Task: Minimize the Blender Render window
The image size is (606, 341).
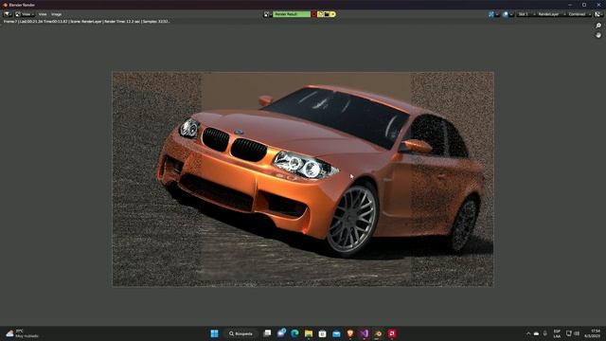Action: coord(570,5)
